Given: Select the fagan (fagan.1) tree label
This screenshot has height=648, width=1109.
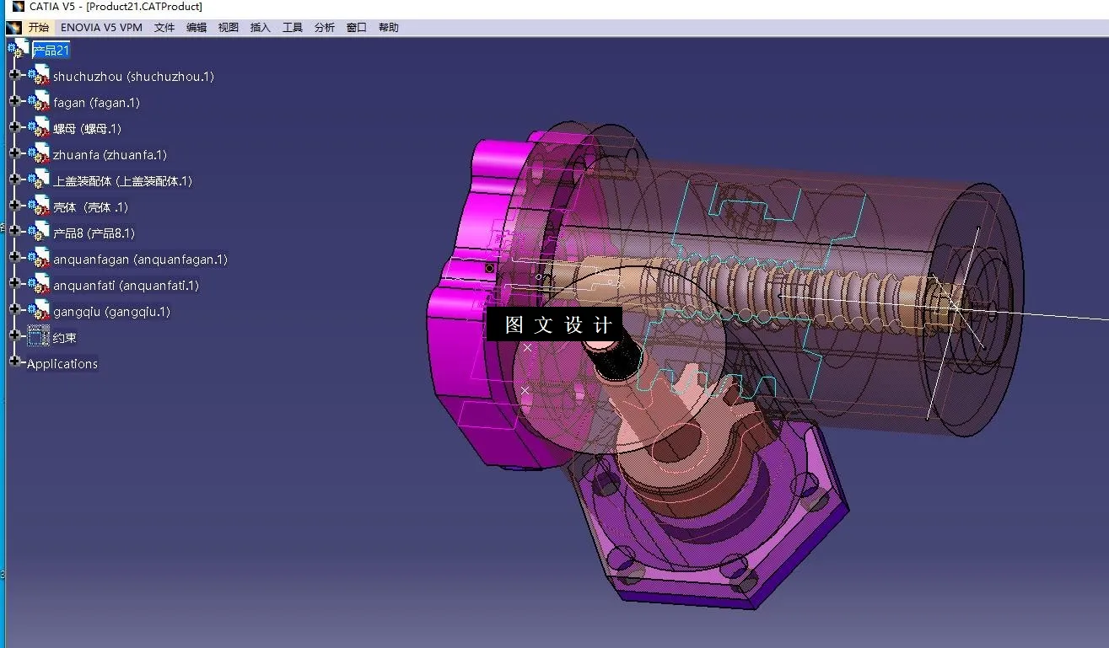Looking at the screenshot, I should click(97, 102).
